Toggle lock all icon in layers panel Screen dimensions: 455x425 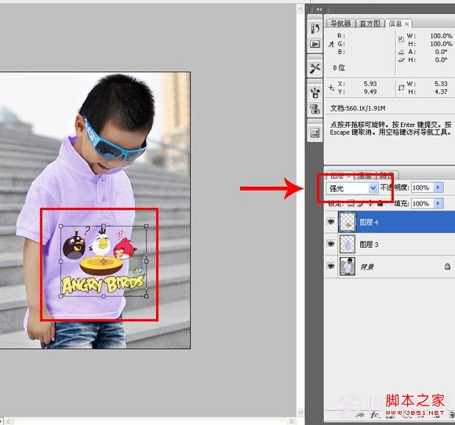click(380, 203)
